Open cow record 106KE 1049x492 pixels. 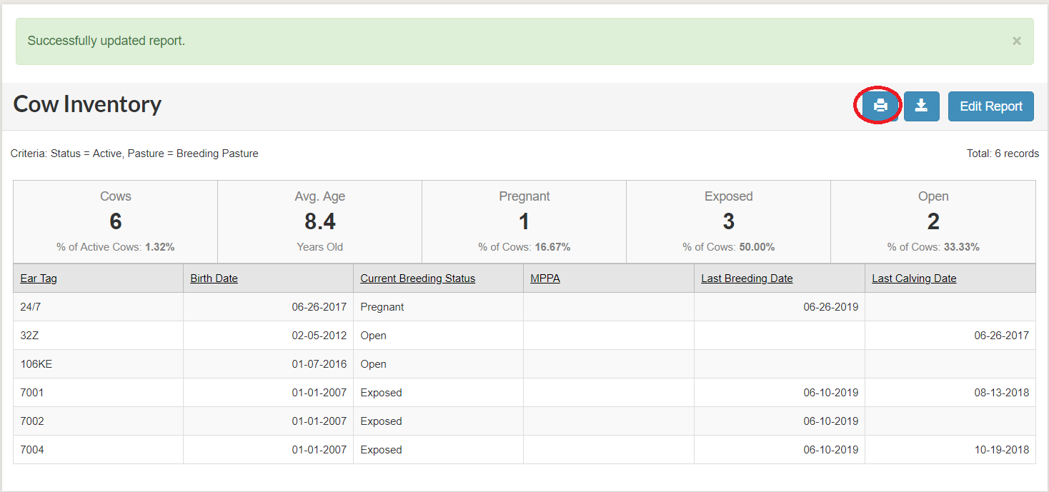(x=32, y=363)
